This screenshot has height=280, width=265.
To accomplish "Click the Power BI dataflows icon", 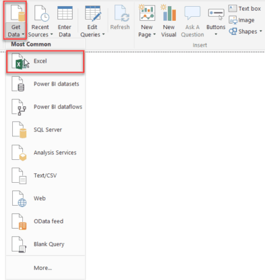I will point(19,107).
